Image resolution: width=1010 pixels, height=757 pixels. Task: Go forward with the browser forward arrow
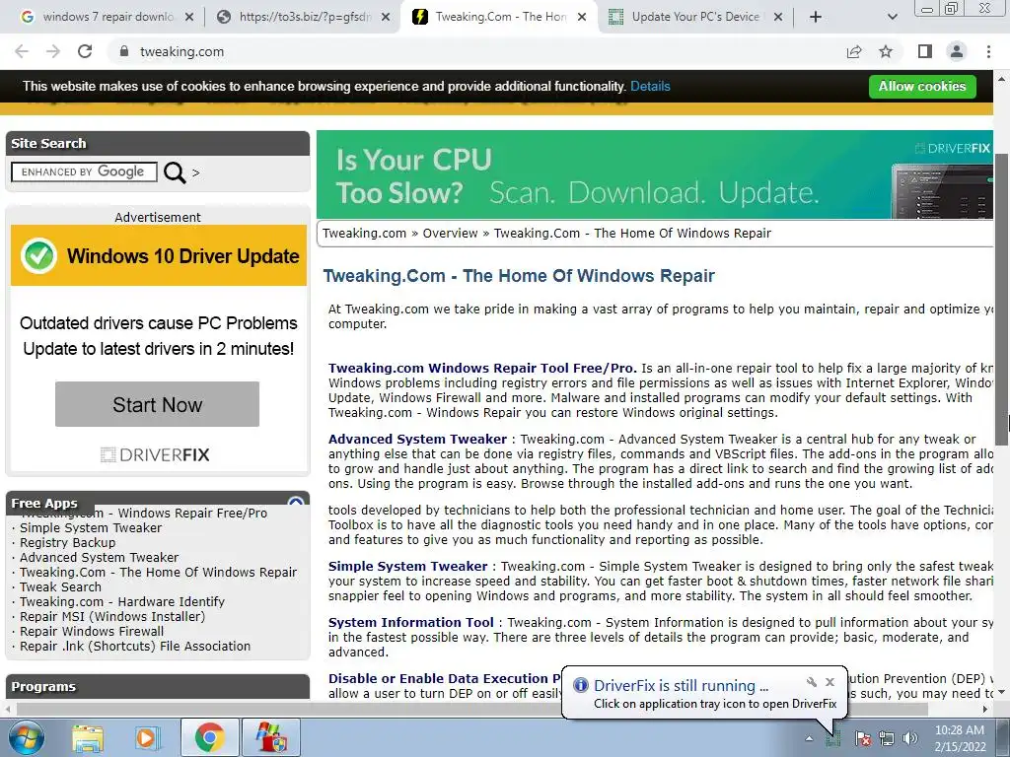pos(53,51)
